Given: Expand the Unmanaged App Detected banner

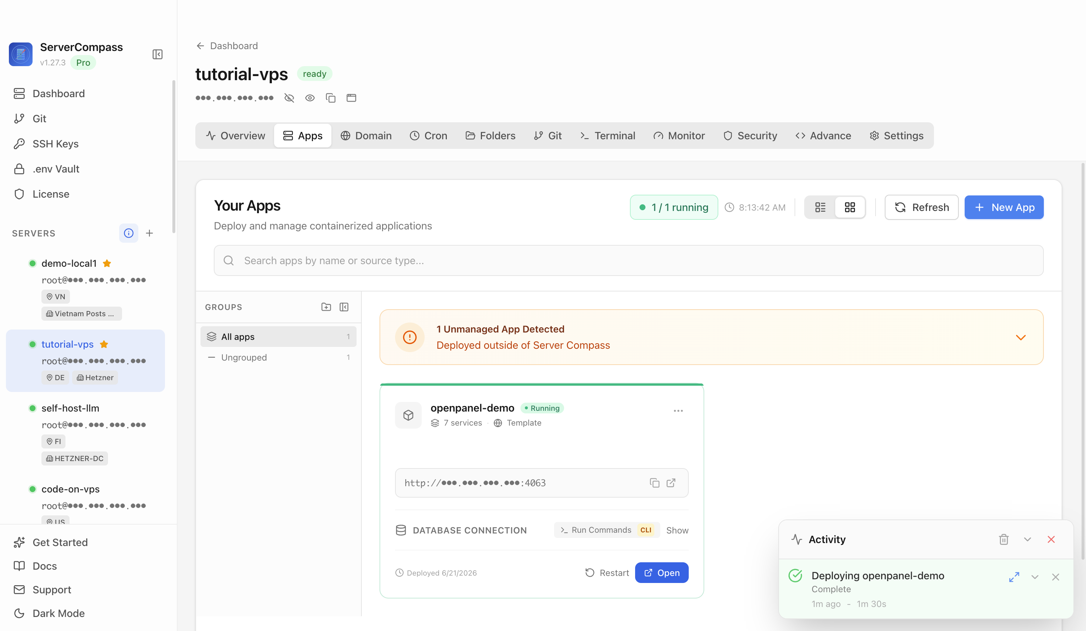Looking at the screenshot, I should coord(1021,337).
